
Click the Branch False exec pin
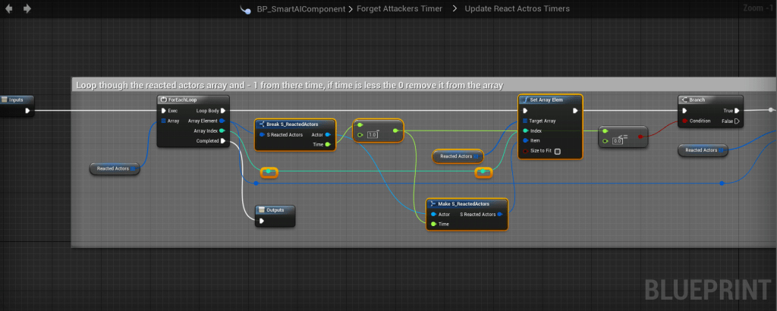click(x=737, y=121)
